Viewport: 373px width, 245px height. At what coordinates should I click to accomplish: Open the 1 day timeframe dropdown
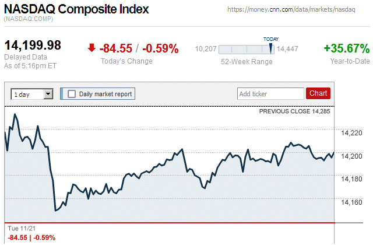[x=32, y=93]
